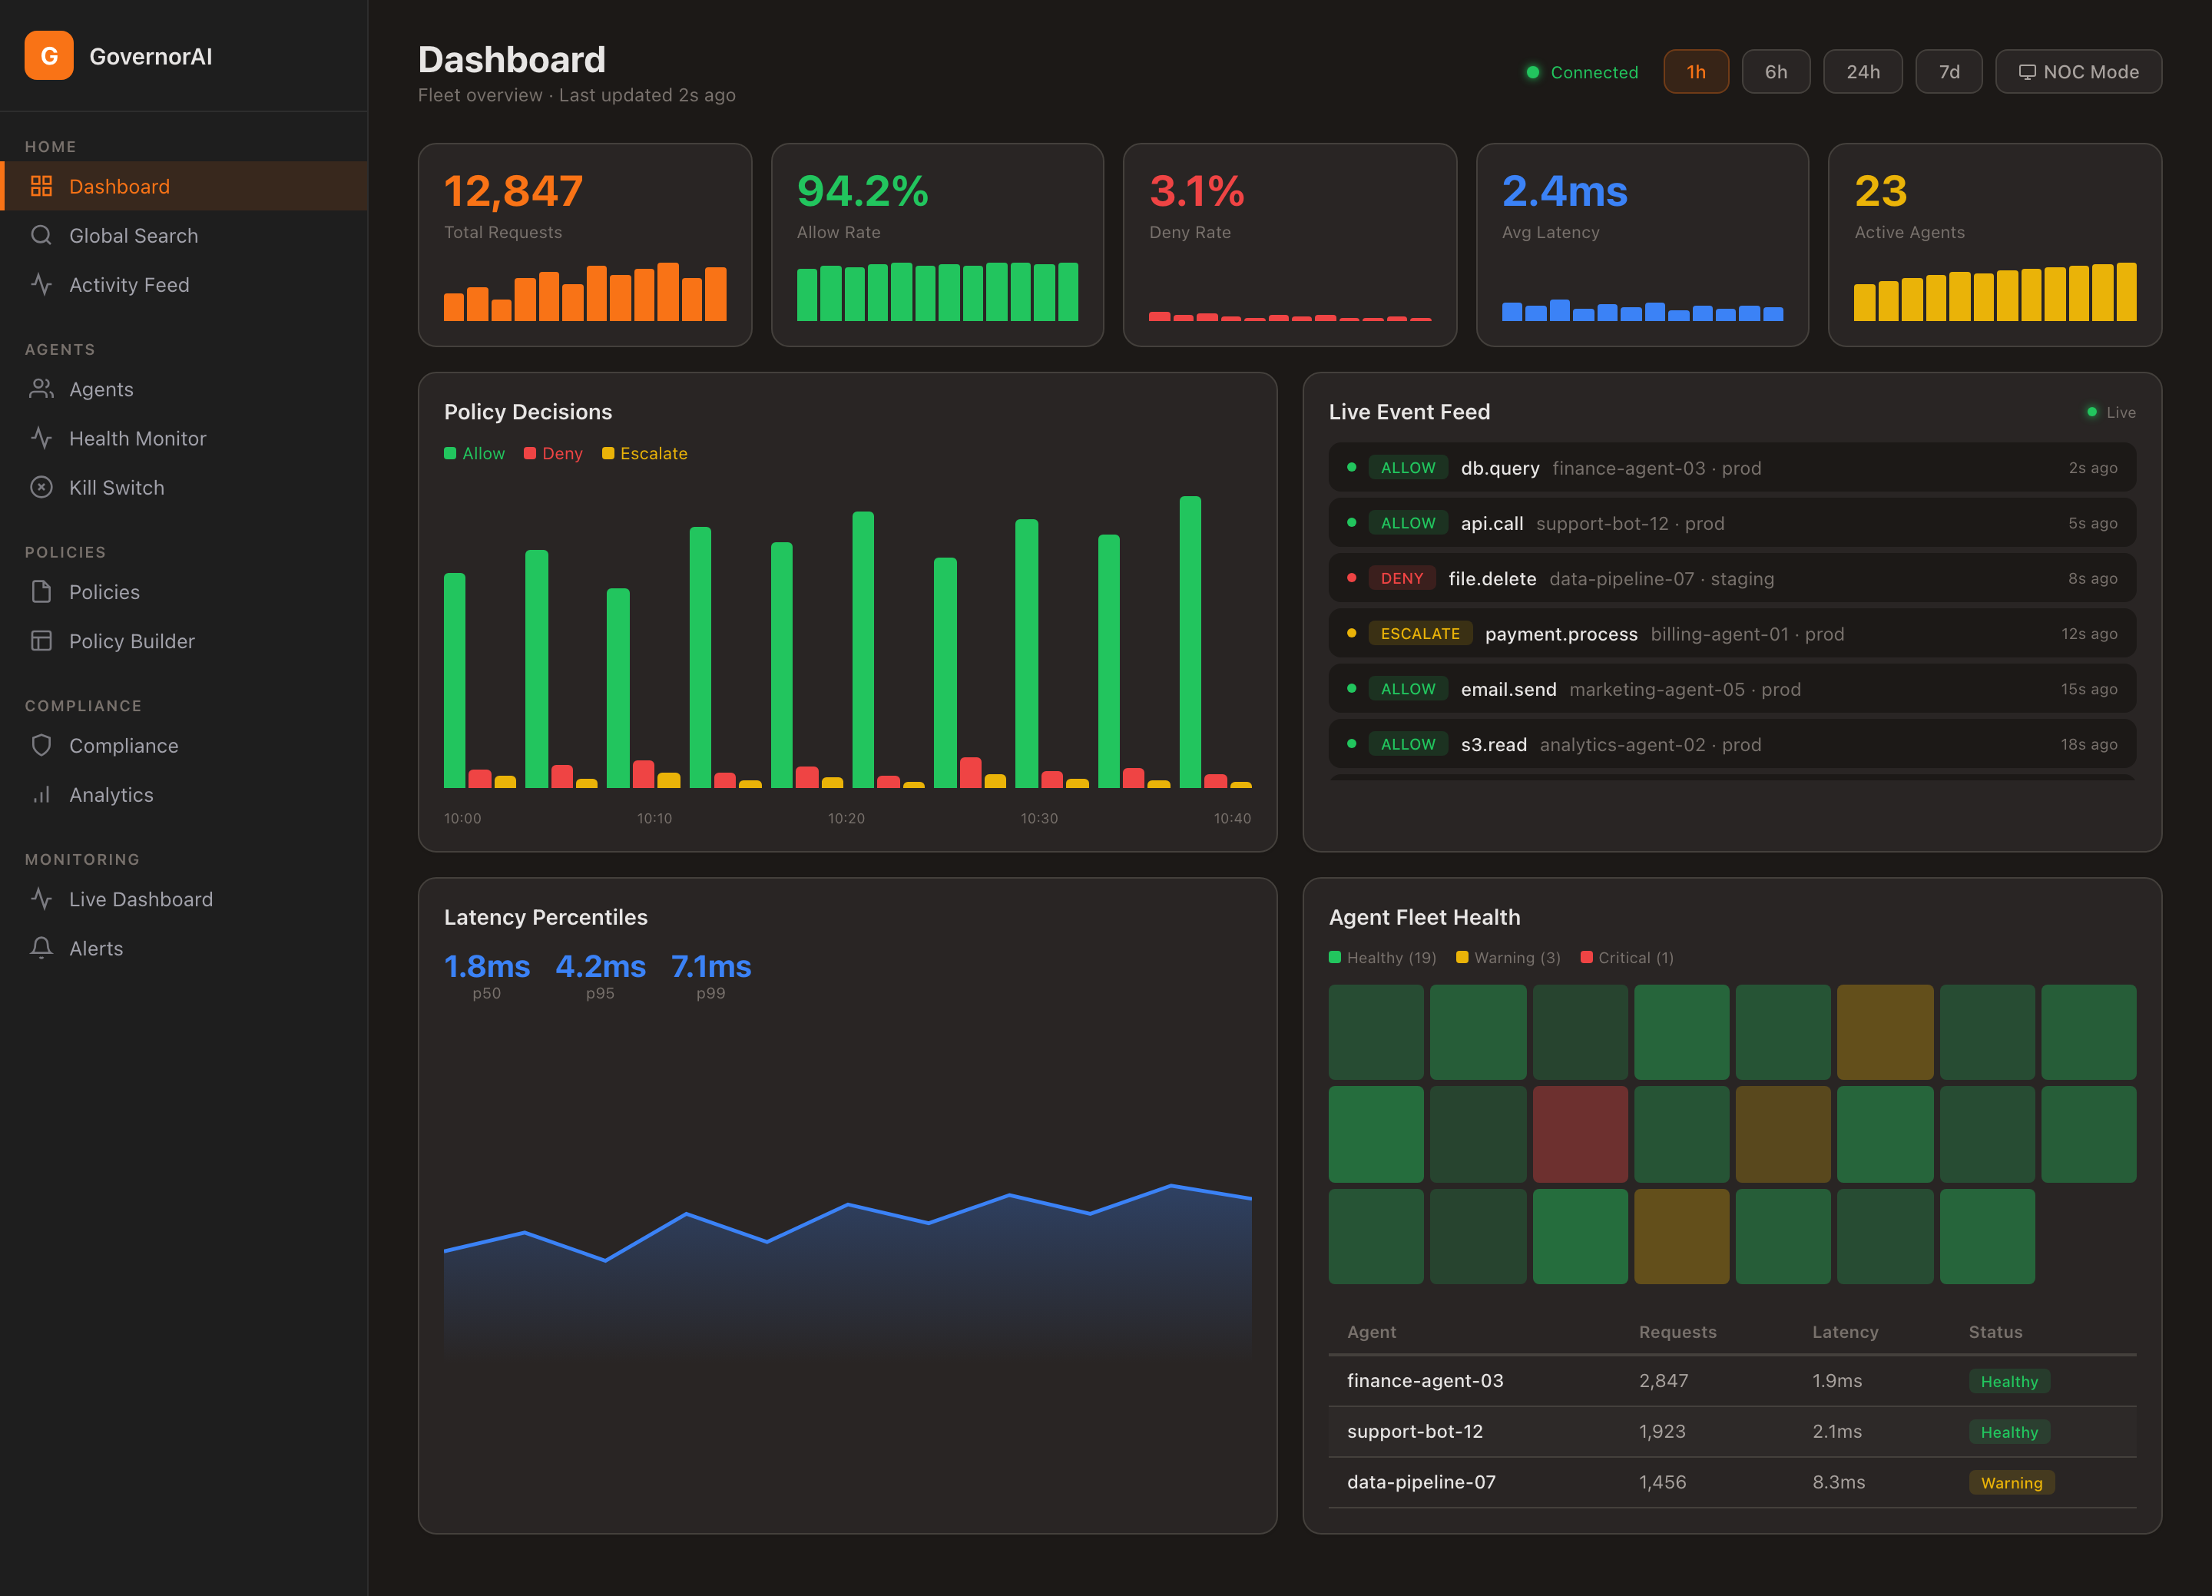Image resolution: width=2212 pixels, height=1596 pixels.
Task: Activate the Kill Switch
Action: click(116, 487)
